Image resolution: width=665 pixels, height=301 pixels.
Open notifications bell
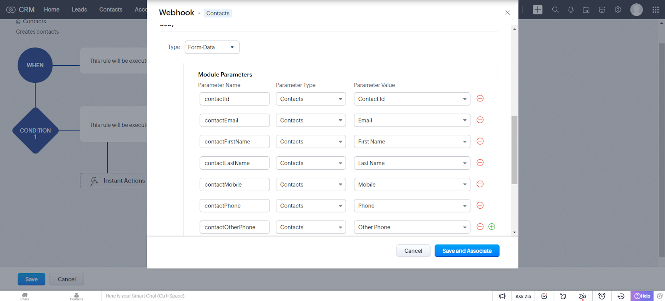coord(571,10)
